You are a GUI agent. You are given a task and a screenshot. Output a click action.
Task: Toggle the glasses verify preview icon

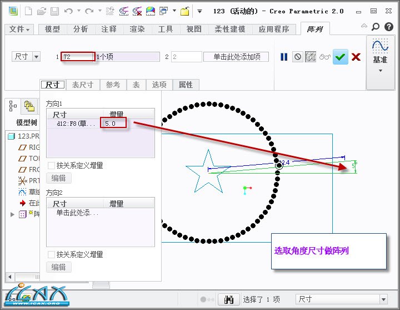tap(325, 57)
